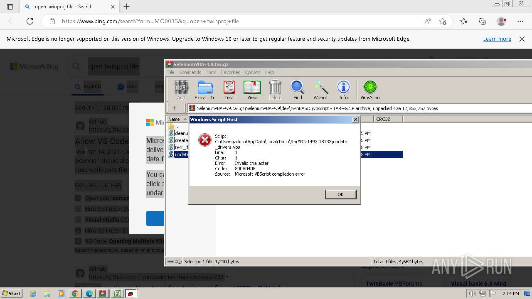Open a new Edge tab
Viewport: 532px width, 299px height.
[127, 7]
